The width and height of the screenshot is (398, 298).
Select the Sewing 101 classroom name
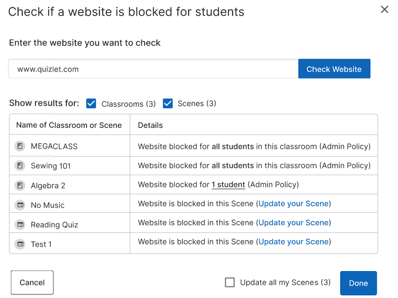pos(50,166)
